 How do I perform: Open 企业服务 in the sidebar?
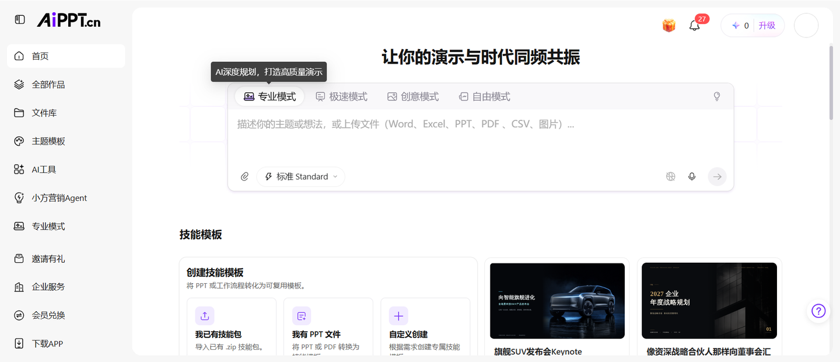tap(66, 287)
